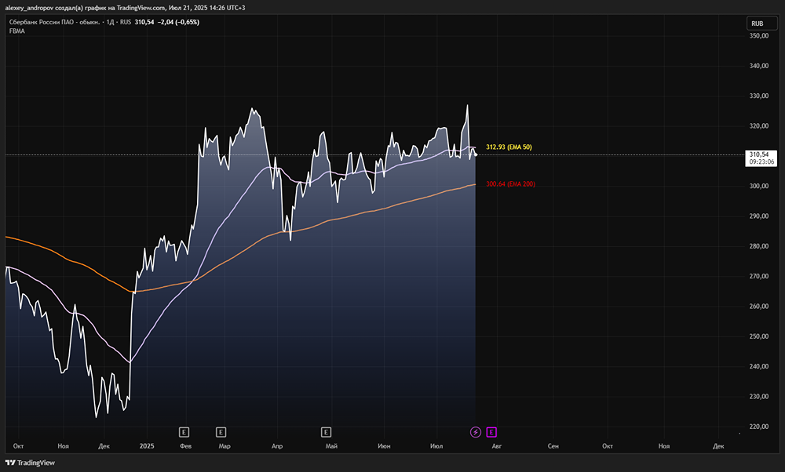This screenshot has width=785, height=472.
Task: Click the 2025 label on the time axis
Action: tap(147, 446)
